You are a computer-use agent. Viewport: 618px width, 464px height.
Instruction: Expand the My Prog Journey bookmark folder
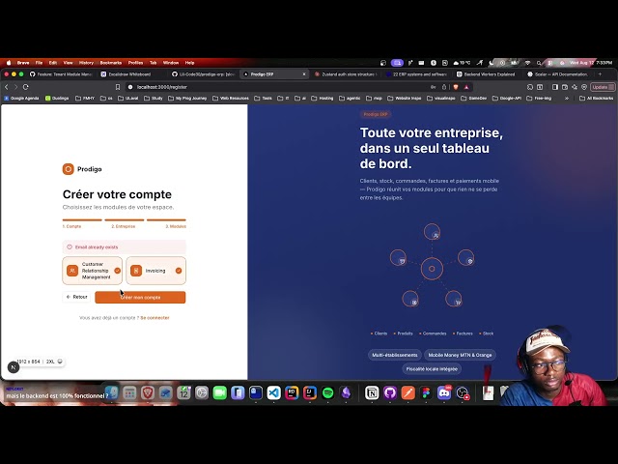click(x=187, y=99)
